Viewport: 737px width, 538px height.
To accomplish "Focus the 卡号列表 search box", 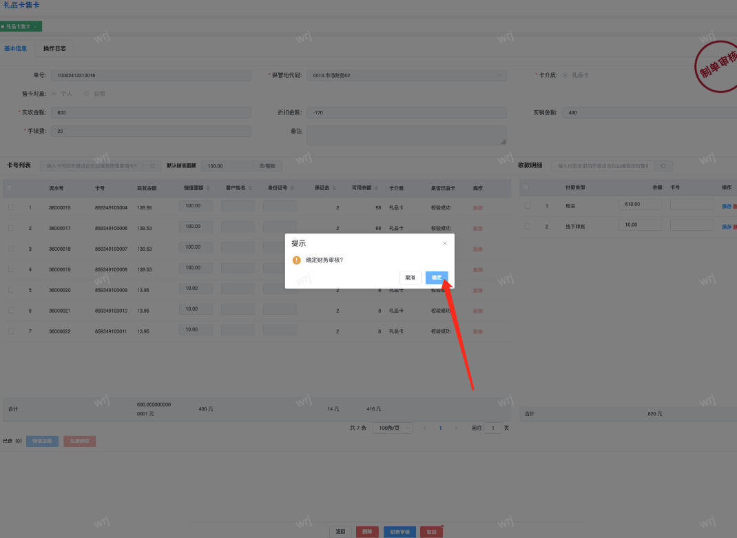I will pyautogui.click(x=92, y=166).
